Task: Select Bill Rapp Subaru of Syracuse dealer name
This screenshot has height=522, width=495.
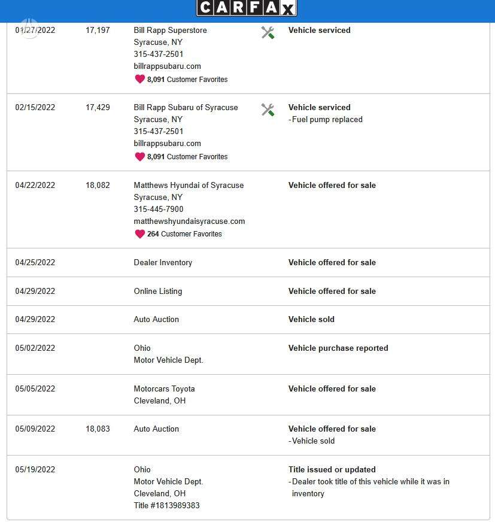Action: pyautogui.click(x=186, y=107)
